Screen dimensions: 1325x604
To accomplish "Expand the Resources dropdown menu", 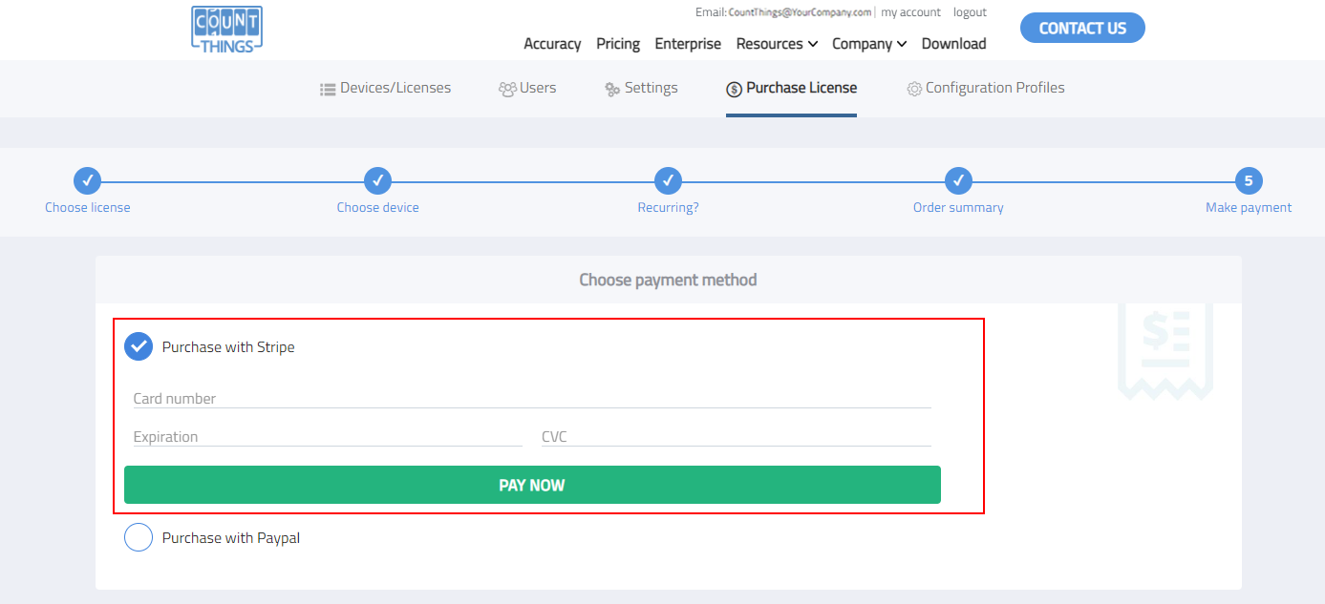I will pyautogui.click(x=777, y=44).
